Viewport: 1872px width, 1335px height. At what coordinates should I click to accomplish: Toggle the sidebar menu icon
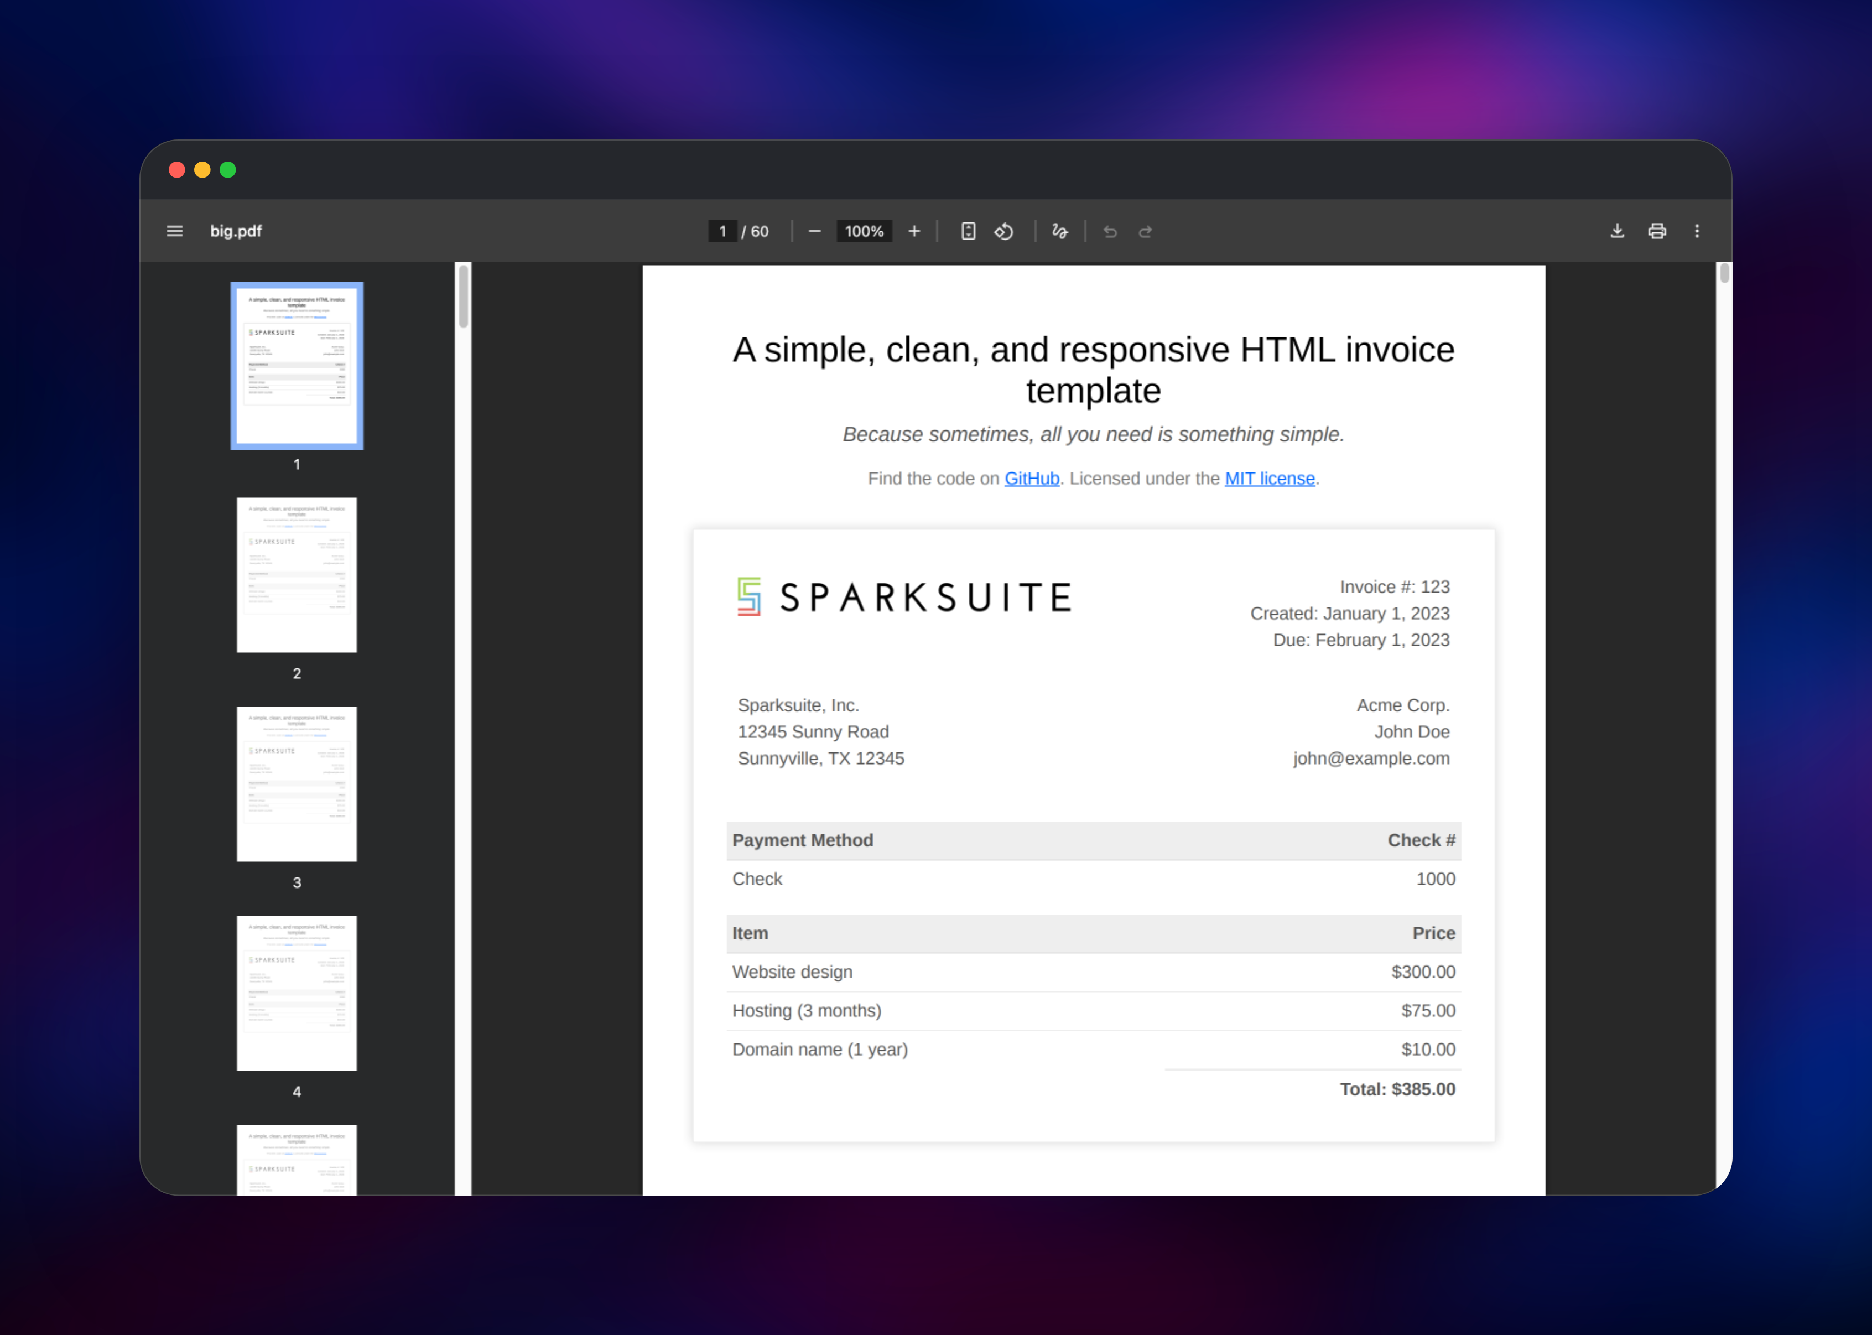(x=174, y=231)
